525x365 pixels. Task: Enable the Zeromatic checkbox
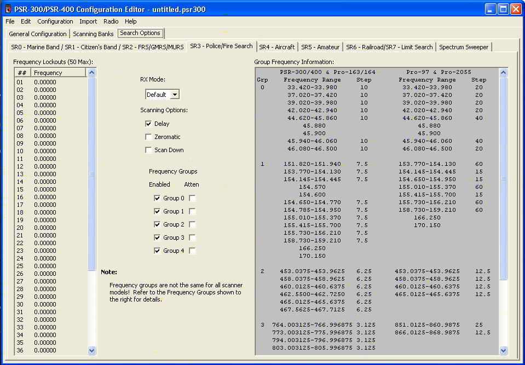(148, 137)
